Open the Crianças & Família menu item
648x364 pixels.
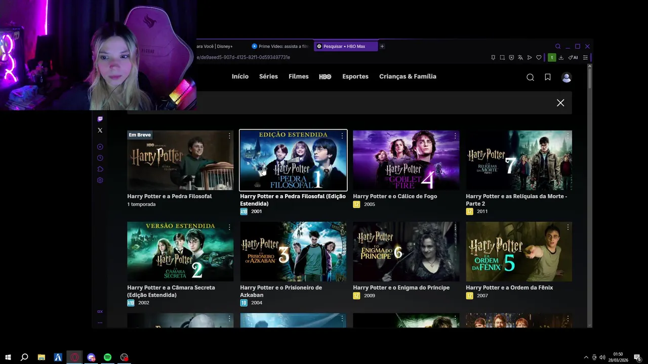click(x=408, y=76)
